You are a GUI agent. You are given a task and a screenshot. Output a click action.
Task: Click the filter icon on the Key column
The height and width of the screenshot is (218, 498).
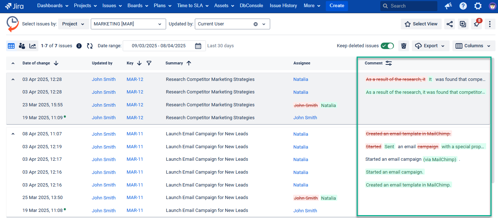[149, 63]
